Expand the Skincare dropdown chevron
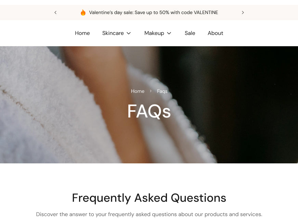298x224 pixels. (129, 33)
